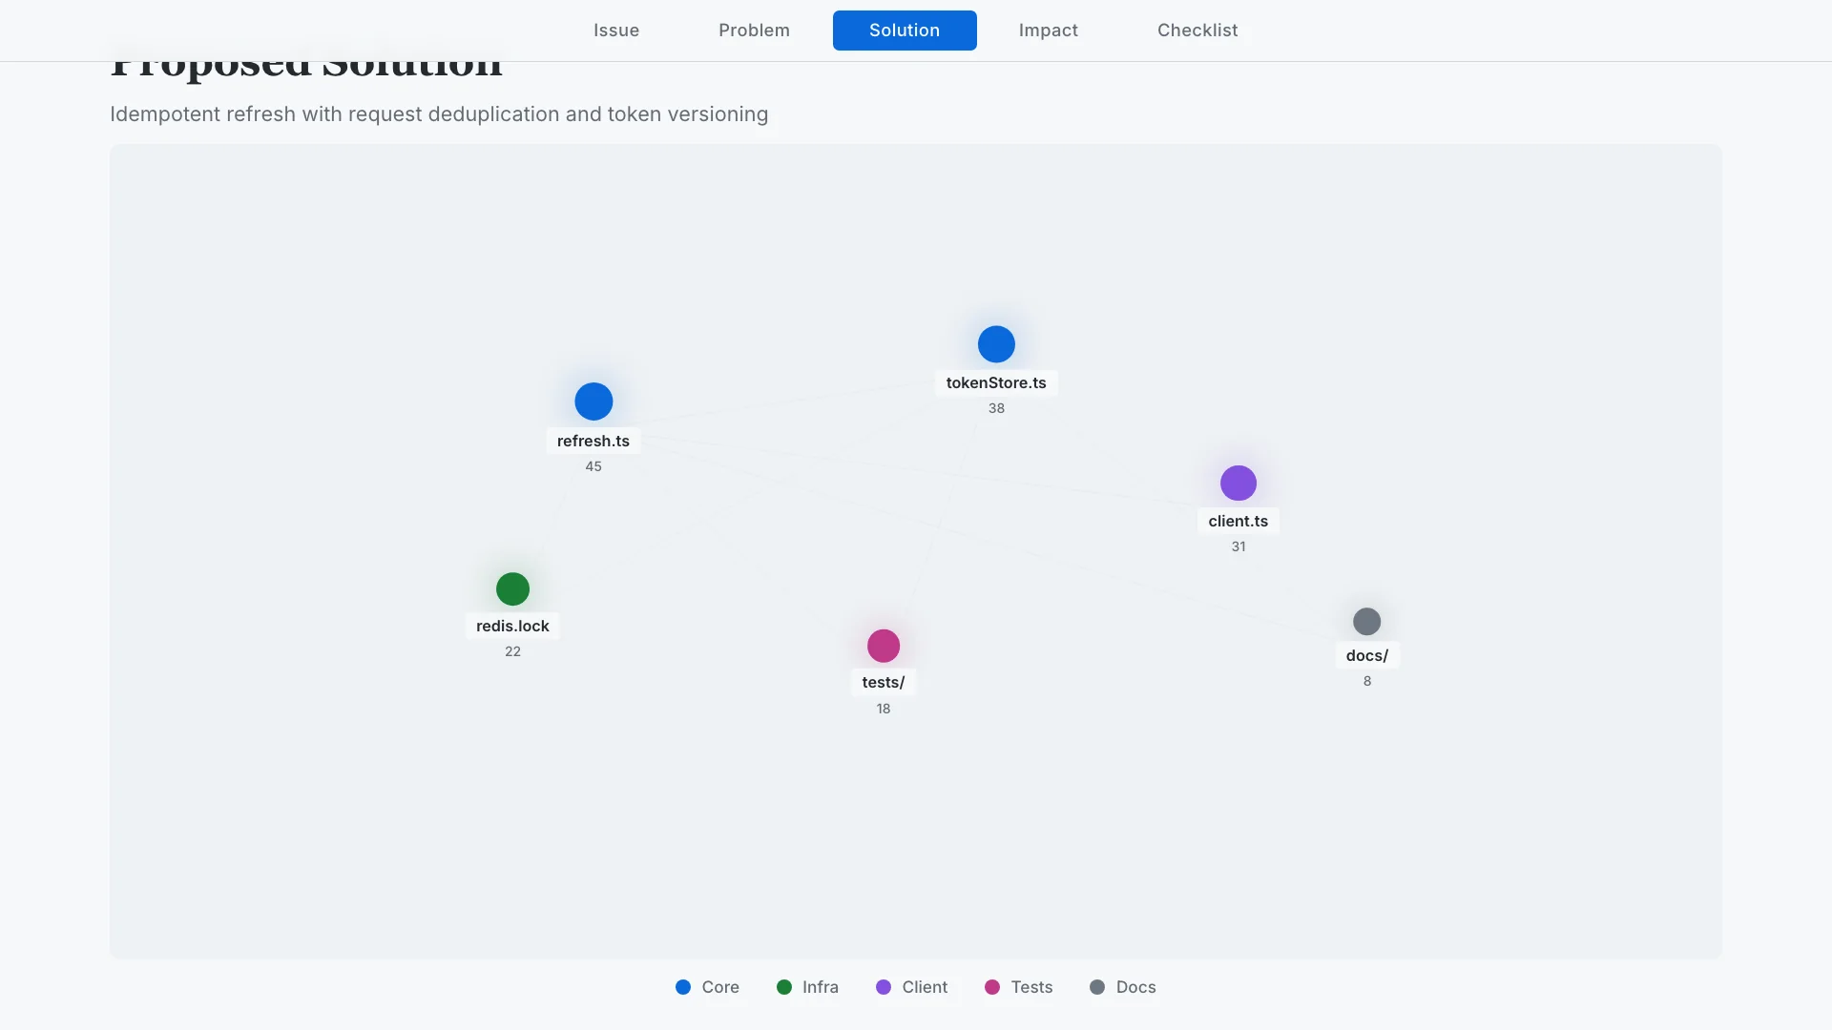Viewport: 1832px width, 1030px height.
Task: Click the Tests legend label
Action: coord(1031,987)
